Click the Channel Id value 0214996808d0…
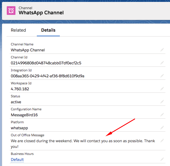Viewport: 170px width, 166px height. 46,63
